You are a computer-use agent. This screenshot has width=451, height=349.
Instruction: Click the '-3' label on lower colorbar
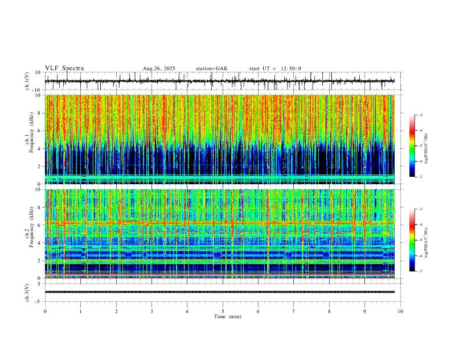[420, 209]
